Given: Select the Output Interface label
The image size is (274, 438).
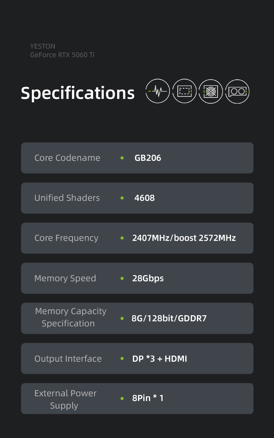Looking at the screenshot, I should click(68, 359).
